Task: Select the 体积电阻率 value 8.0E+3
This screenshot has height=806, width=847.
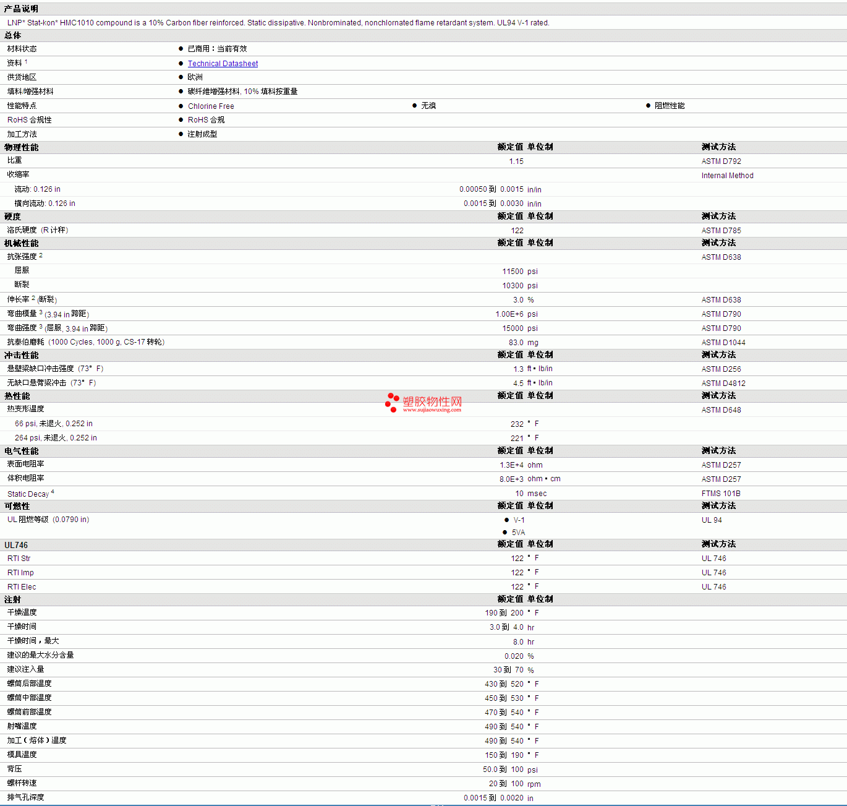Action: point(511,479)
